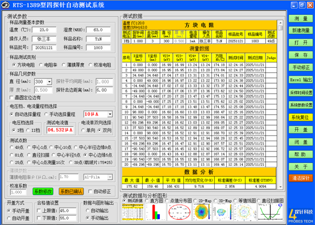This screenshot has width=315, height=225.
Task: Click the 关于 about button
Action: pos(301,166)
